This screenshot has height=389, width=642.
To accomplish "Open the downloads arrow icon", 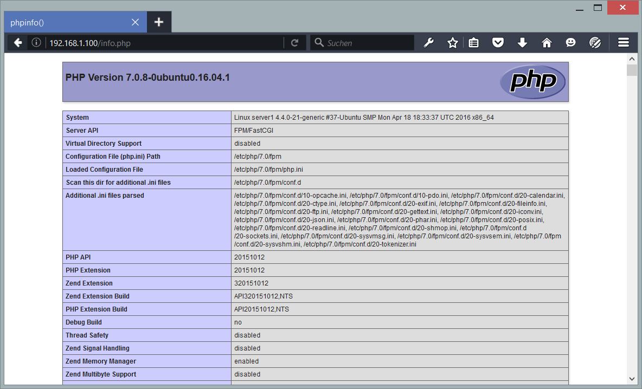I will (522, 43).
